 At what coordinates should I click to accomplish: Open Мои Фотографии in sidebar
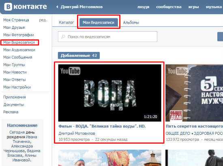19,35
